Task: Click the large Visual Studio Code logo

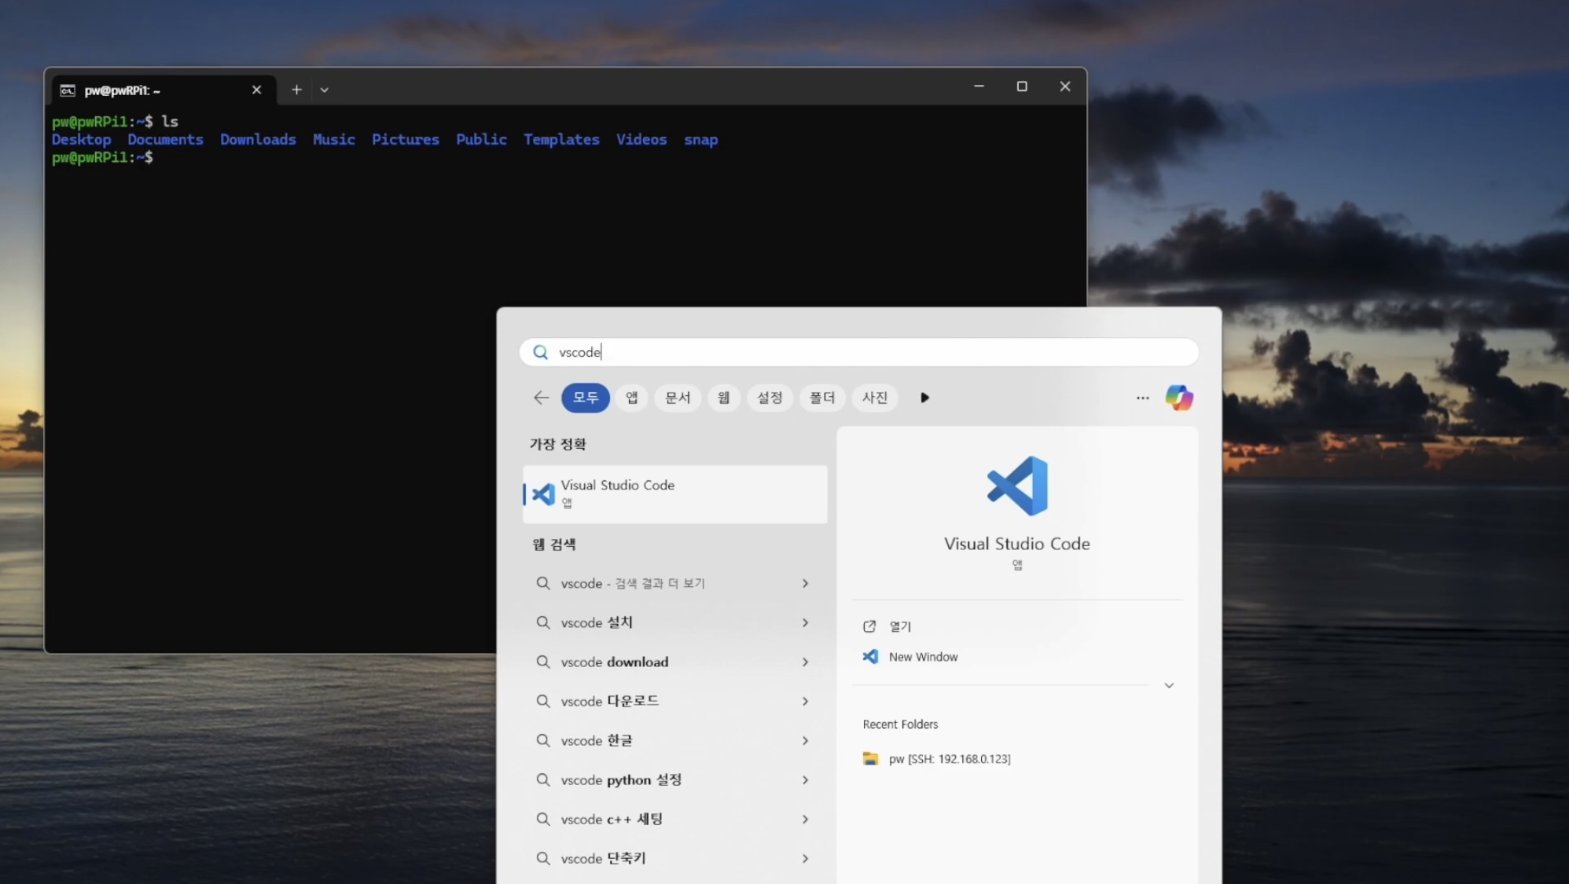Action: [x=1016, y=486]
